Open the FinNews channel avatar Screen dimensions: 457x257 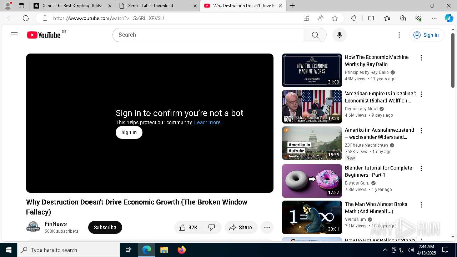point(33,227)
